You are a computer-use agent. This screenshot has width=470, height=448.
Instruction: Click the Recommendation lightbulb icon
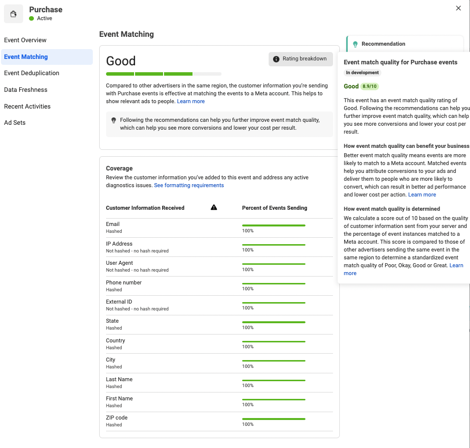[x=355, y=44]
